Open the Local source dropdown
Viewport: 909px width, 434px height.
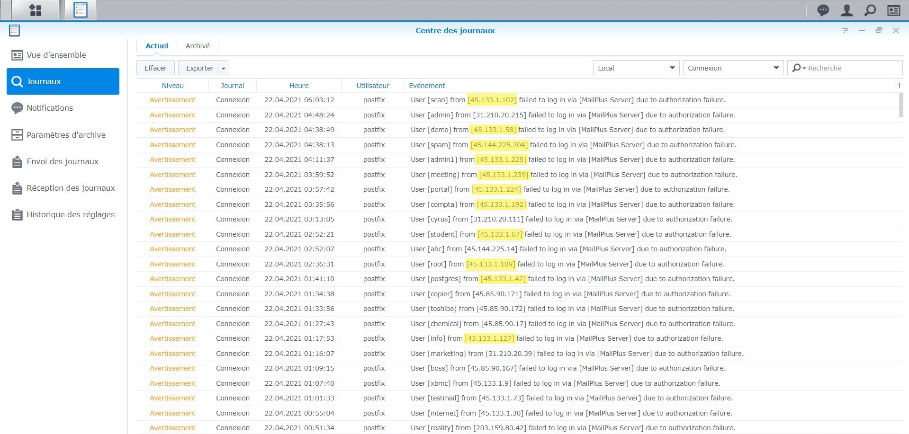coord(636,68)
